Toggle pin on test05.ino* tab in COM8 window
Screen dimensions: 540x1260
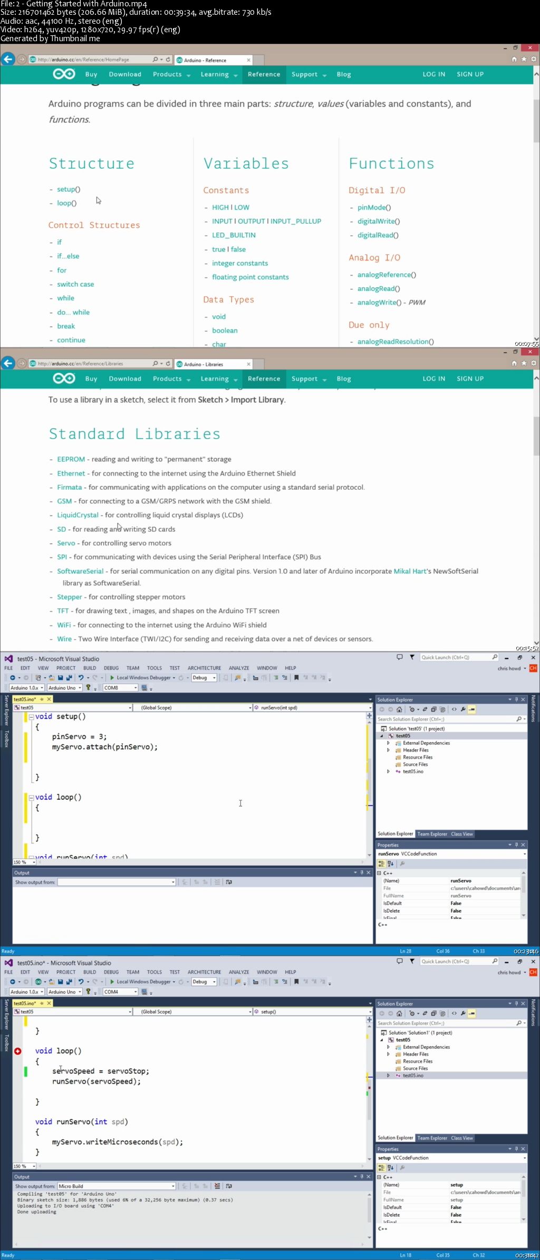(x=42, y=699)
